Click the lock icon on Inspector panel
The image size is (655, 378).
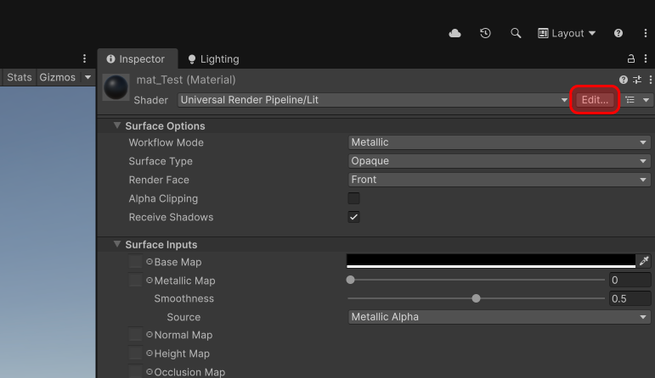tap(630, 58)
